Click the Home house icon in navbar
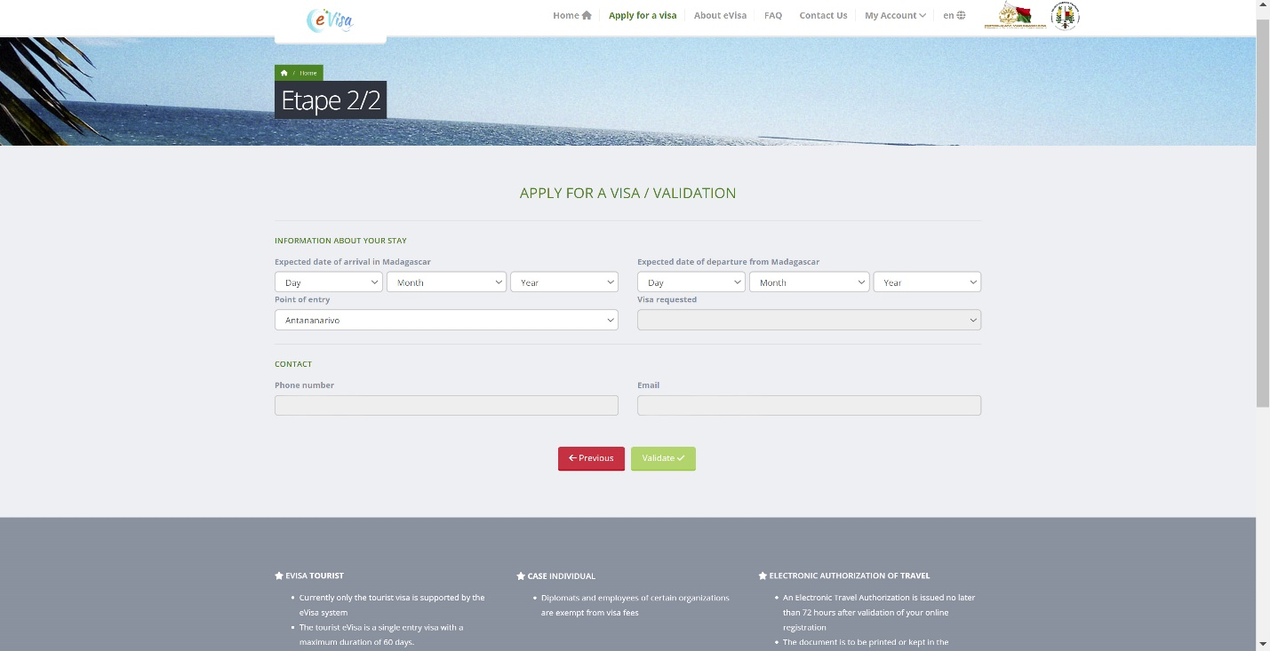The width and height of the screenshot is (1270, 651). [x=587, y=15]
